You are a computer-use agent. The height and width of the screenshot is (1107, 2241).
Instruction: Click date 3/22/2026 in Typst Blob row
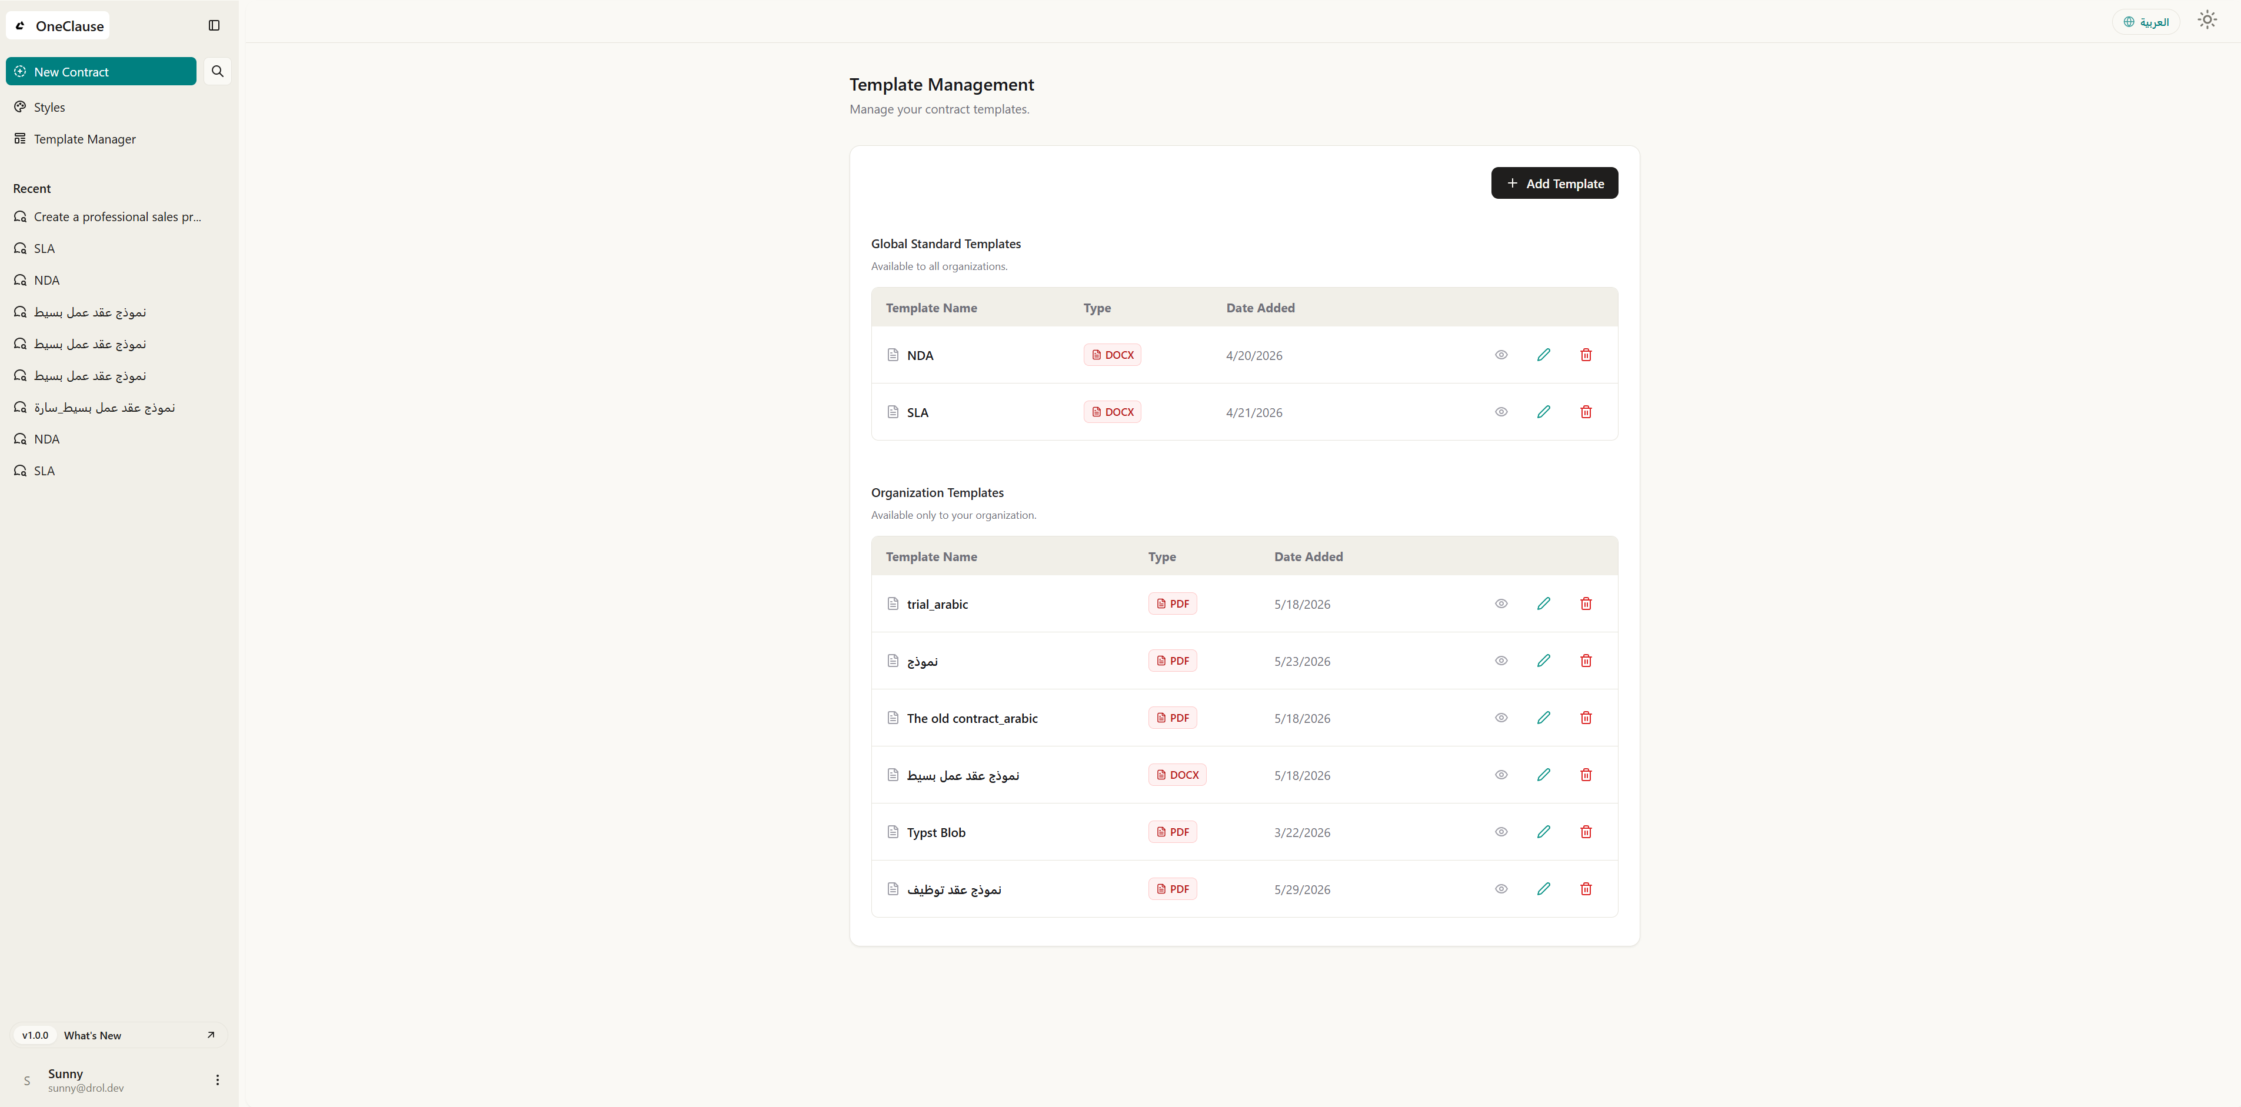[1301, 832]
